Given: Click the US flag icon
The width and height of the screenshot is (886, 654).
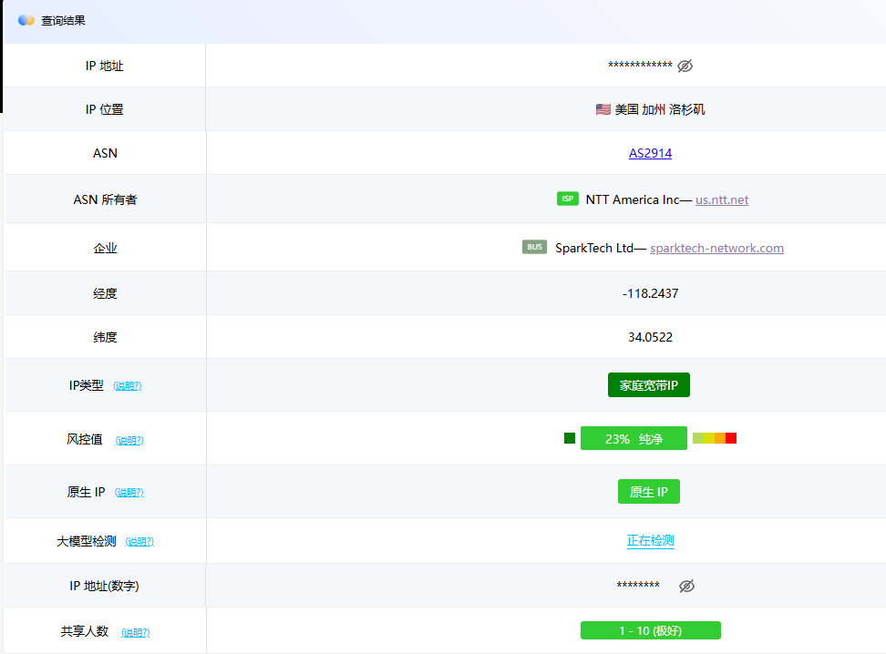Looking at the screenshot, I should pos(603,109).
